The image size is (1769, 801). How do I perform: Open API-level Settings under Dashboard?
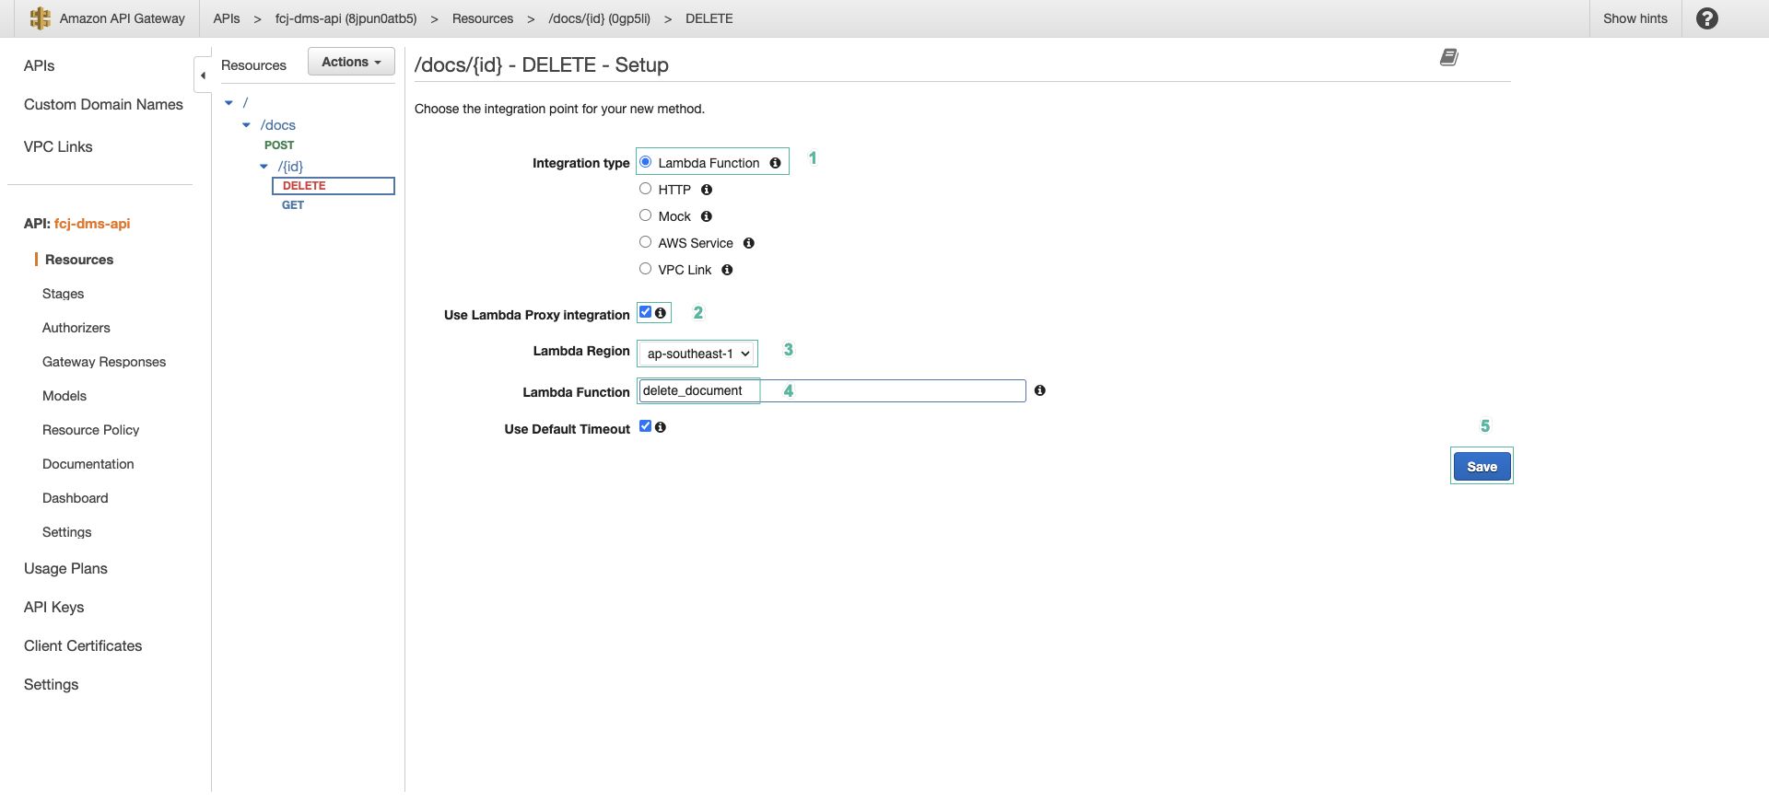click(67, 532)
